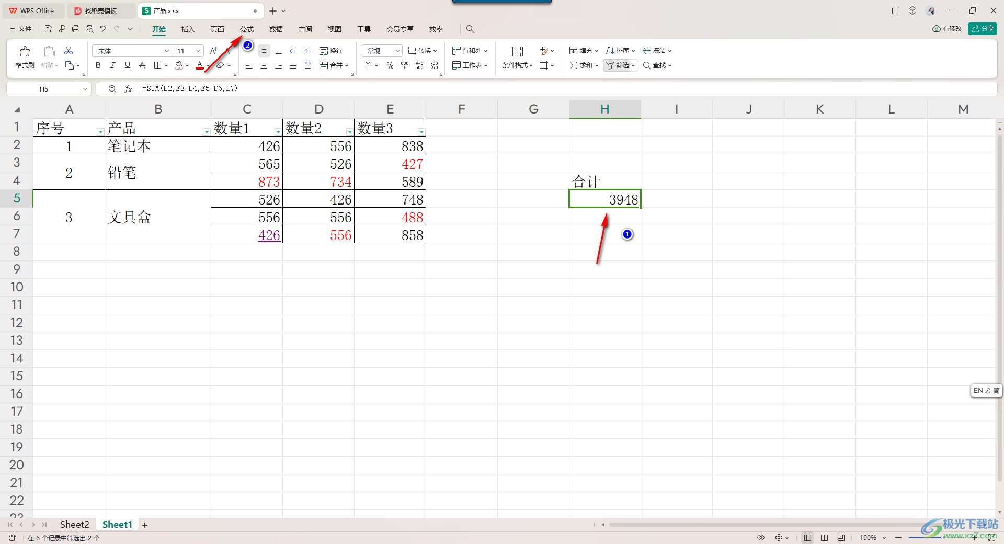Toggle bottom vertical alignment button

point(279,51)
